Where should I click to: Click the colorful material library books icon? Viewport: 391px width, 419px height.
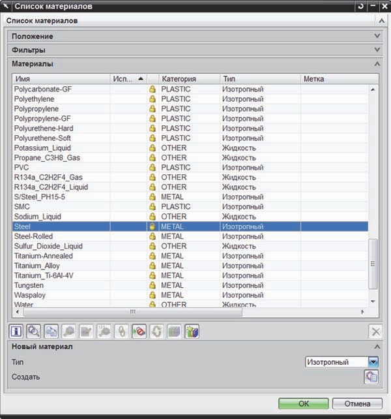(192, 332)
